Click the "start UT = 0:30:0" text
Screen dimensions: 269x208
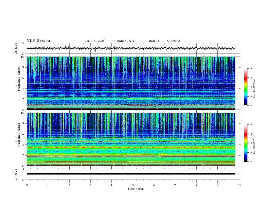click(x=164, y=41)
